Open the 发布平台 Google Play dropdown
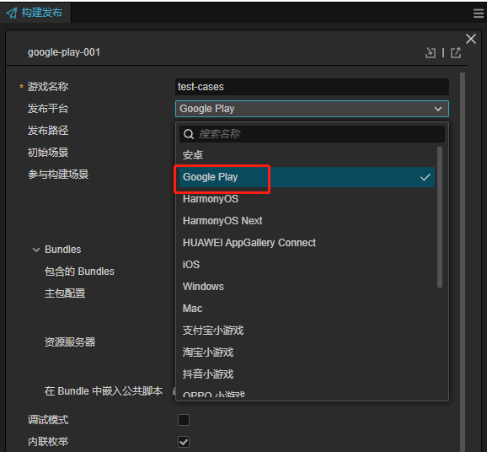Image resolution: width=487 pixels, height=452 pixels. [312, 109]
